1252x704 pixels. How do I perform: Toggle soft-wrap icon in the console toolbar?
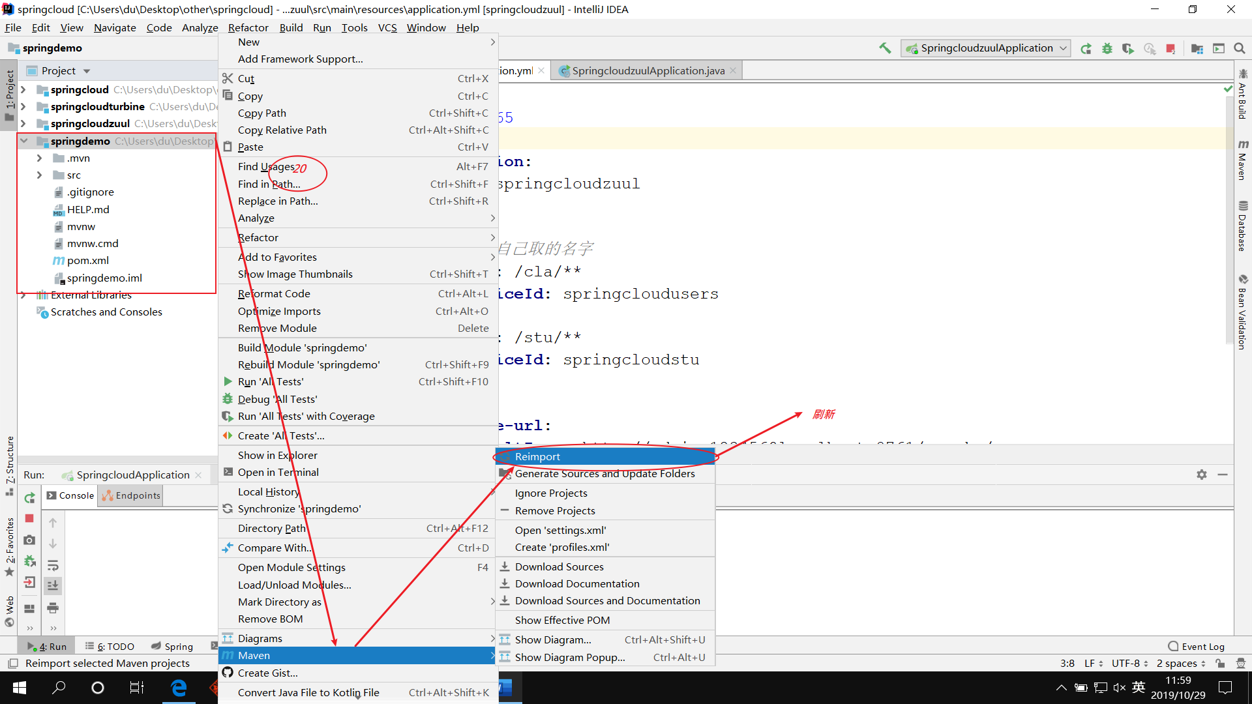pyautogui.click(x=53, y=565)
